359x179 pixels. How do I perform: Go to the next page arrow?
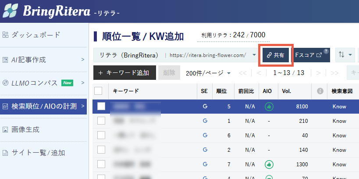319,73
